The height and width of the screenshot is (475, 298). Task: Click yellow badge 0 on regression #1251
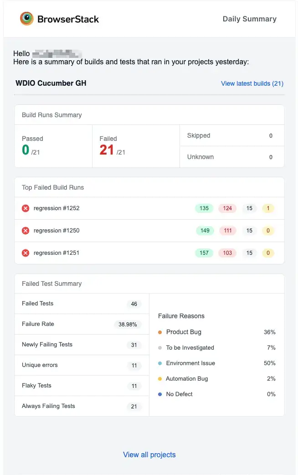268,253
